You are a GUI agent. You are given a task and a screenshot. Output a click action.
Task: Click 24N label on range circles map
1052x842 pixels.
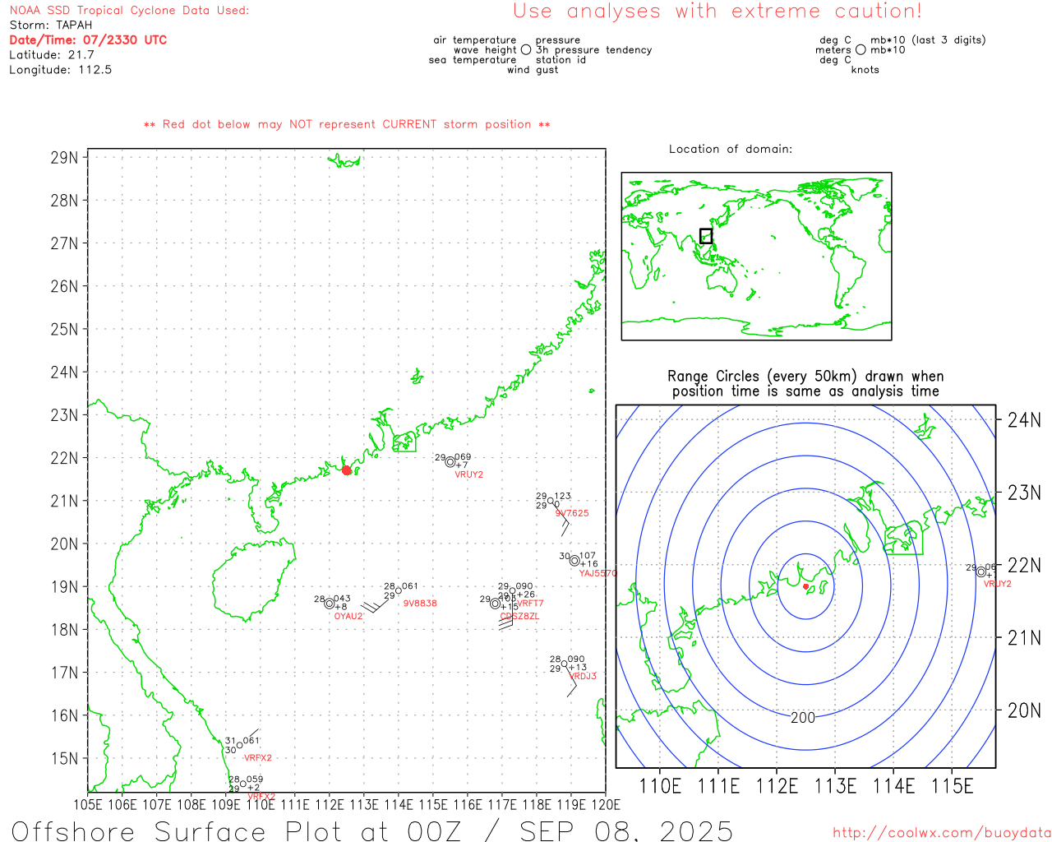pos(1024,420)
